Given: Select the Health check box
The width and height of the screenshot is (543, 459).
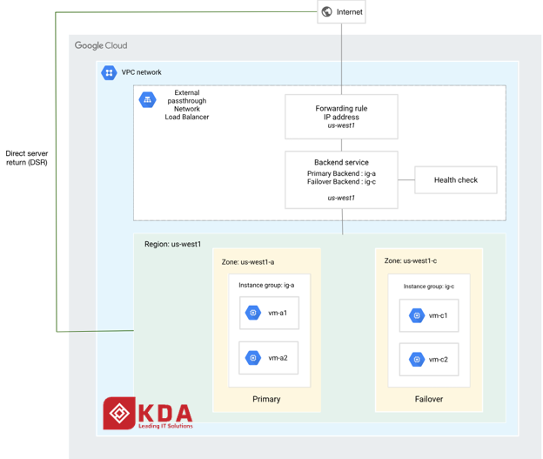Looking at the screenshot, I should [456, 180].
